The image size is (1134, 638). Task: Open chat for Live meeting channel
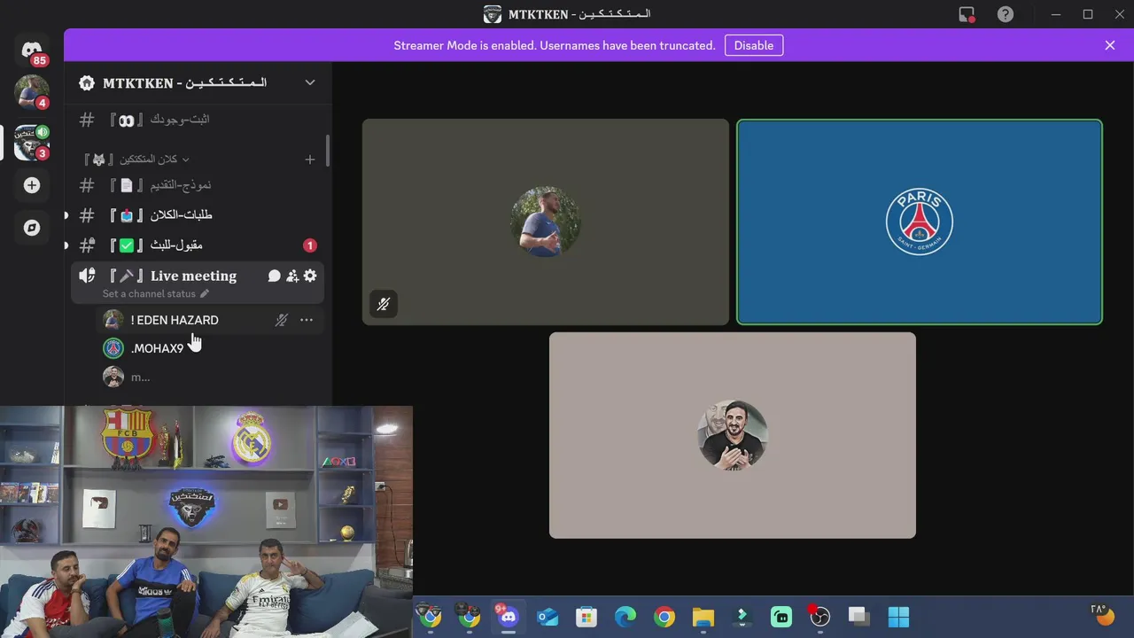pyautogui.click(x=275, y=276)
